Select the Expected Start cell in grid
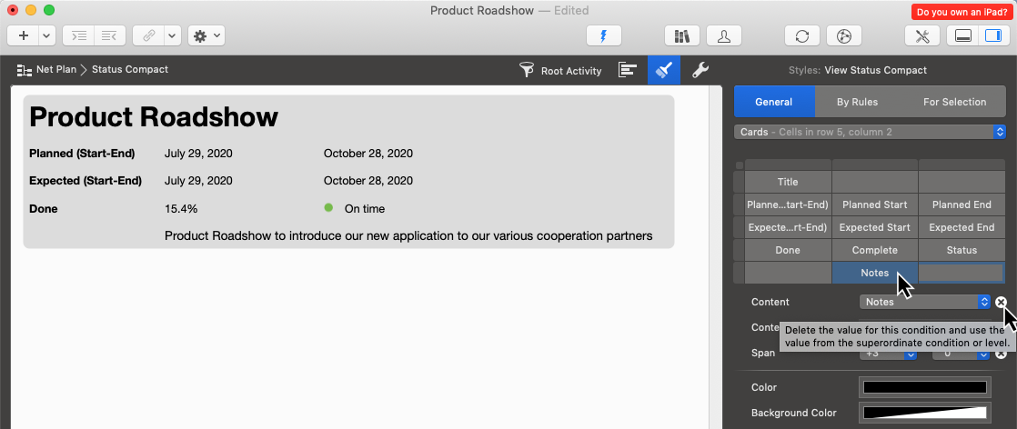This screenshot has width=1017, height=429. (x=874, y=227)
